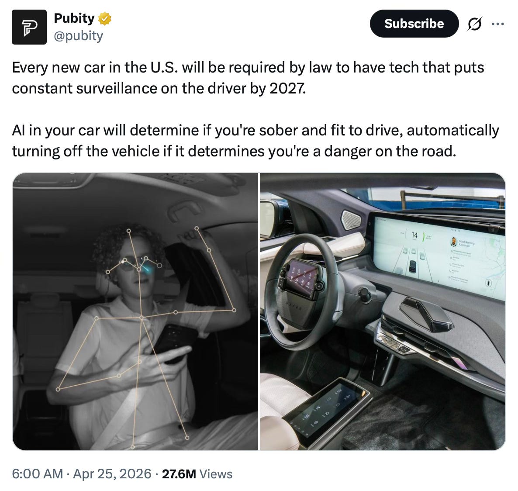
Task: Open the car interior dashboard photo
Action: pos(383,311)
